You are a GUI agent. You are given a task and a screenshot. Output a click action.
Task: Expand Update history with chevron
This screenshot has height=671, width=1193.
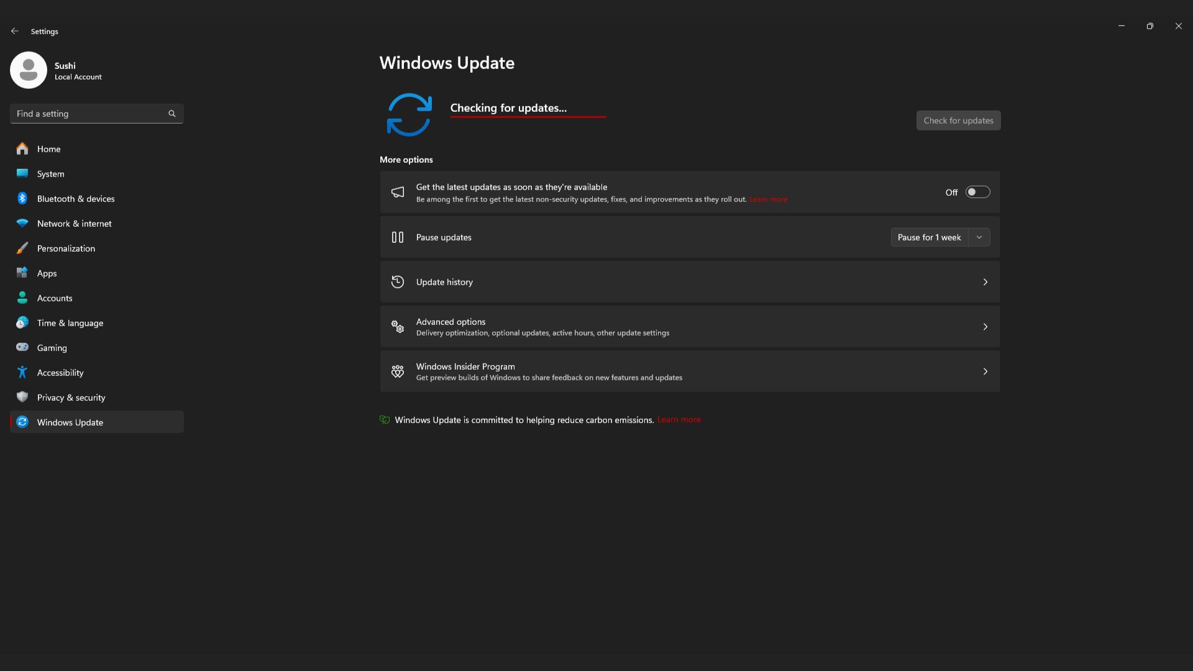[x=985, y=282]
